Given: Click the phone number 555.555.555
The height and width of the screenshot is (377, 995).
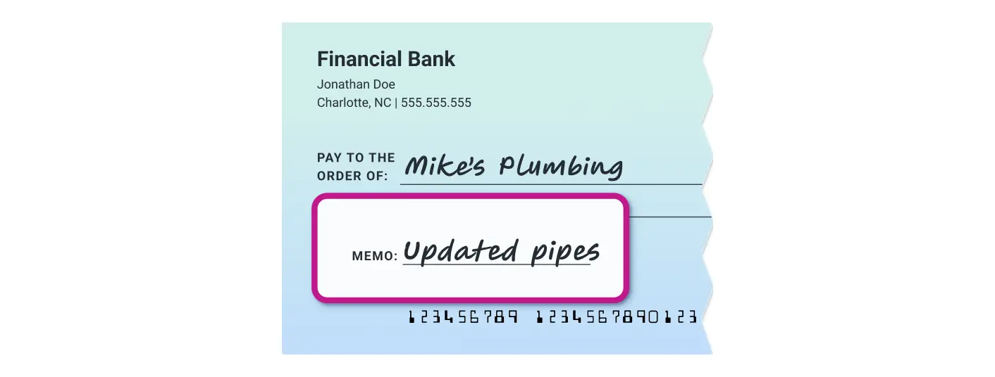Looking at the screenshot, I should (x=436, y=103).
